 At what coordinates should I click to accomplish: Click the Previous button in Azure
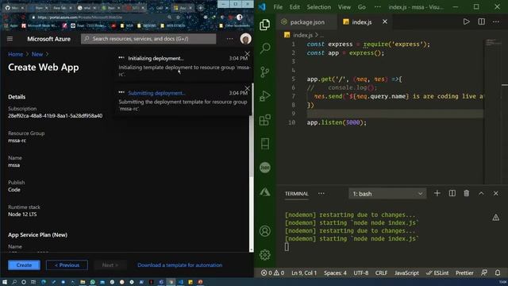67,265
